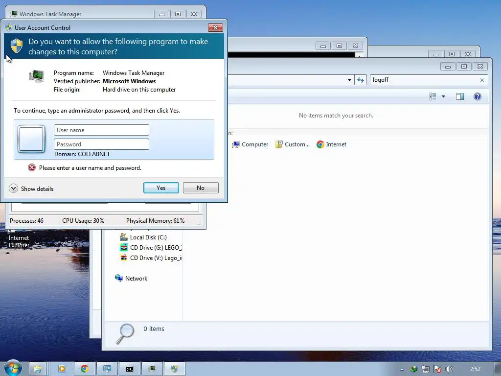Toggle the preview pane icon
This screenshot has height=376, width=501.
(460, 96)
